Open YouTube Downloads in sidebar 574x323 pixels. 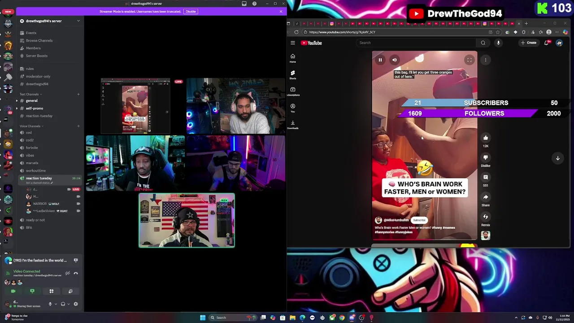click(x=293, y=125)
